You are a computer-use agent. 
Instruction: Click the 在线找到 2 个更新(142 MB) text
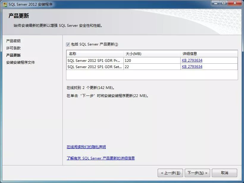coord(91,87)
